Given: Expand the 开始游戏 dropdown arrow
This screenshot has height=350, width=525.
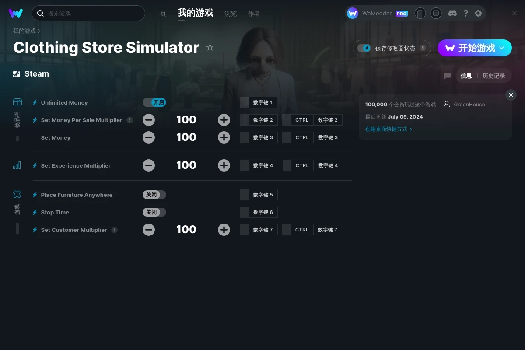Looking at the screenshot, I should coord(502,48).
